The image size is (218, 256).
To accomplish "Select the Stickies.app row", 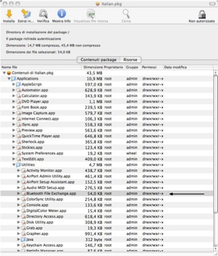I will click(107, 148).
